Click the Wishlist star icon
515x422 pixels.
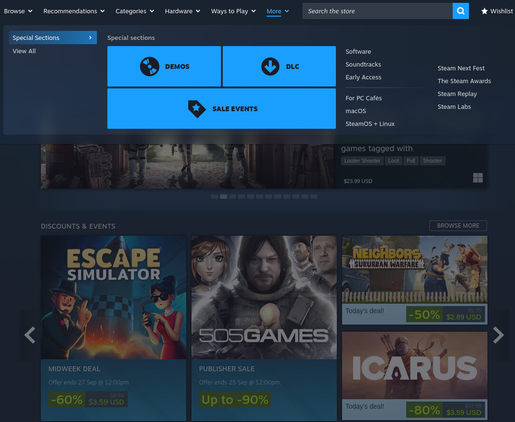(x=484, y=11)
